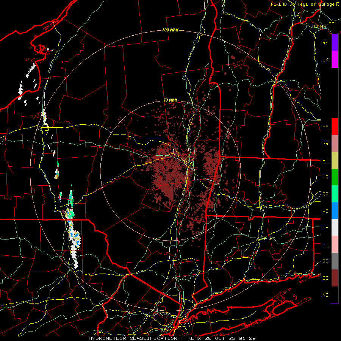Click the ND black legend swatch
341x341 pixels.
335,295
